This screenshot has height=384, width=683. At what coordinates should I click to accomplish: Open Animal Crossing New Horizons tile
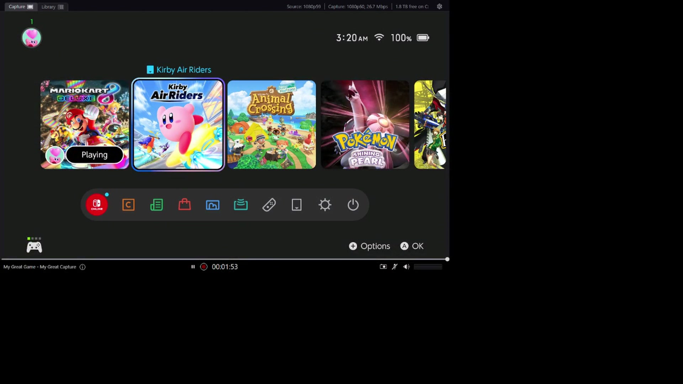pos(271,124)
